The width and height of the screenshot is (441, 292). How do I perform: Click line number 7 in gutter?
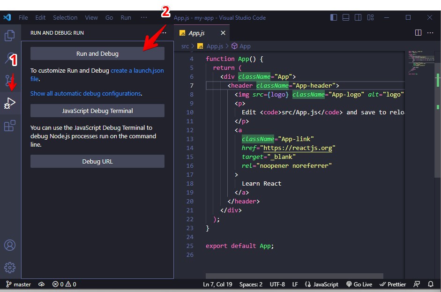click(x=192, y=85)
